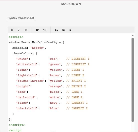This screenshot has width=138, height=132.
Task: Apply h1 heading style
Action: (x=38, y=30)
